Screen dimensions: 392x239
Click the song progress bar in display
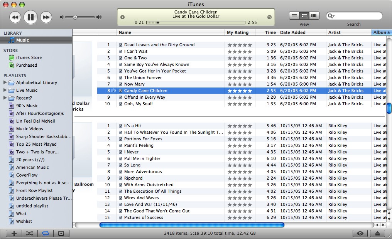click(x=196, y=22)
